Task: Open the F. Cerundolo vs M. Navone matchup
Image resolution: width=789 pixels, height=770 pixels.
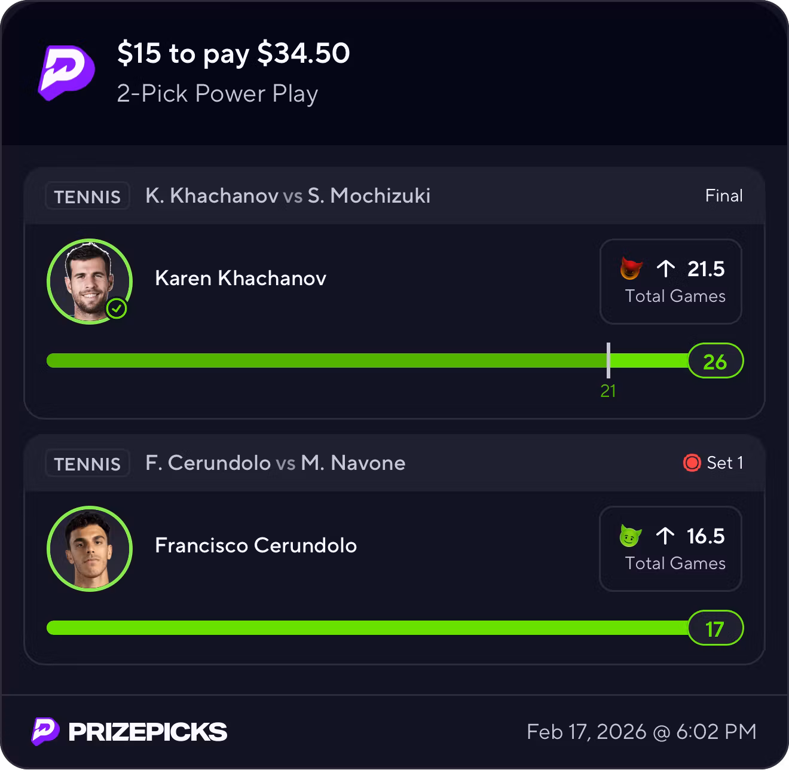Action: (x=275, y=463)
